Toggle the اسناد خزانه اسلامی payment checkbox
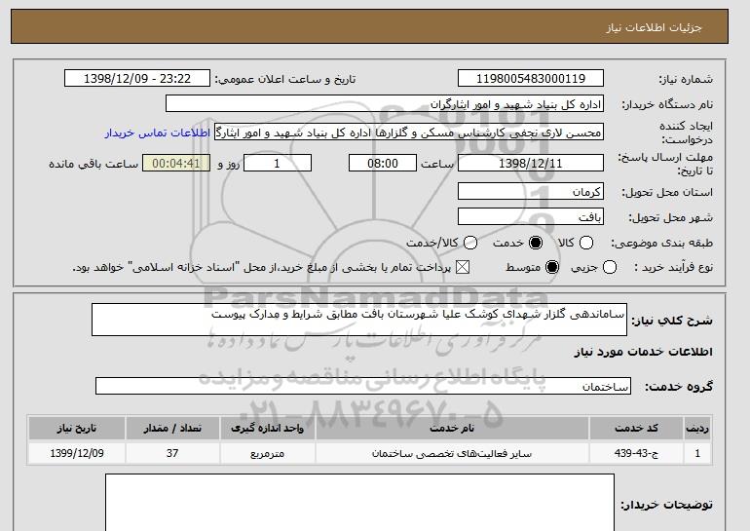 pos(462,267)
